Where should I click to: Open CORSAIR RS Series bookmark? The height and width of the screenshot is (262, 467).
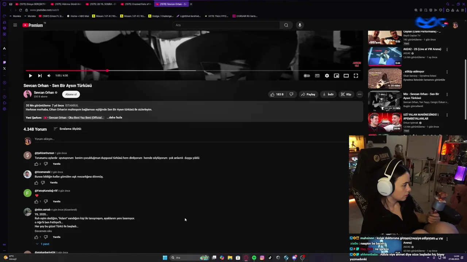click(x=245, y=16)
